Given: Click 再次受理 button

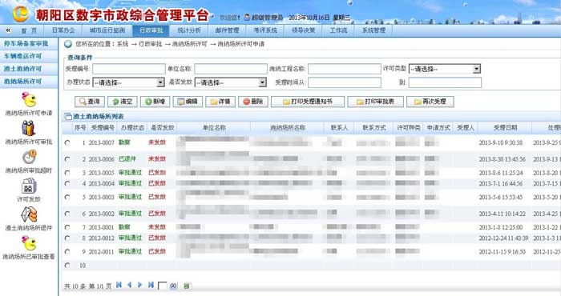Looking at the screenshot, I should pyautogui.click(x=430, y=102).
